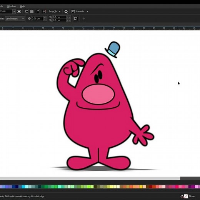200x200 pixels.
Task: Click the no-fill swatch beside None
Action: point(186,196)
